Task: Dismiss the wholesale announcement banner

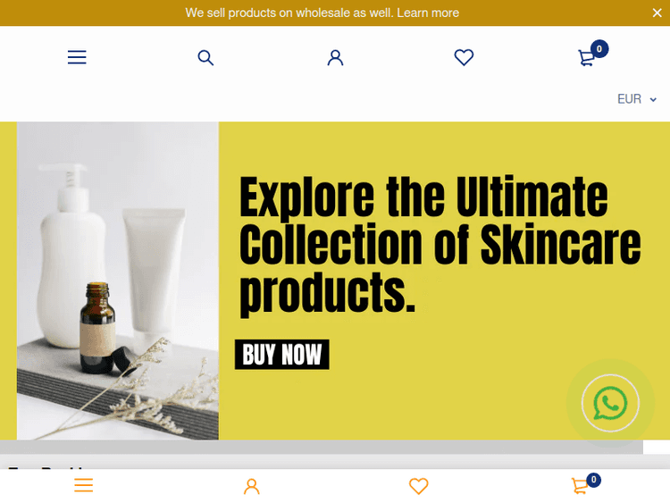Action: [657, 13]
